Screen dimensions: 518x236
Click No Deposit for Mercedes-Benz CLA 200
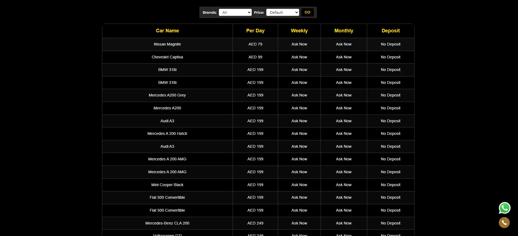click(390, 223)
